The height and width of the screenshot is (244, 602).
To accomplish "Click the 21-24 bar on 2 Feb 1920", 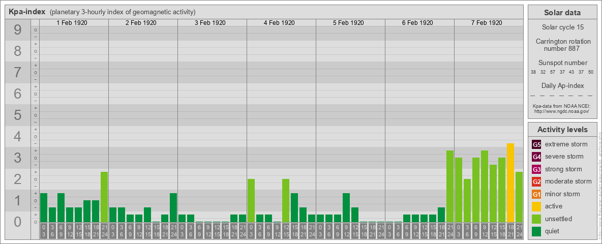I will 173,207.
